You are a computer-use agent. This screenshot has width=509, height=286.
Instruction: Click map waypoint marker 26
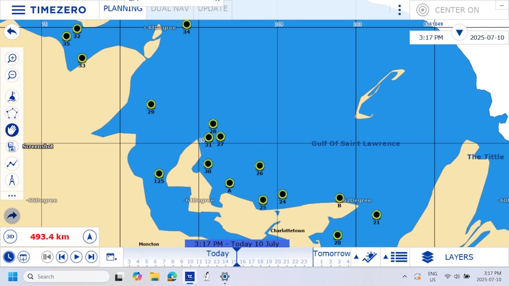pos(260,166)
